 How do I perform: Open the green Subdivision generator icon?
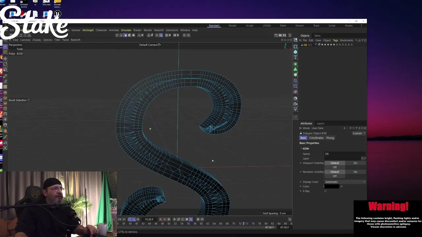click(x=295, y=64)
